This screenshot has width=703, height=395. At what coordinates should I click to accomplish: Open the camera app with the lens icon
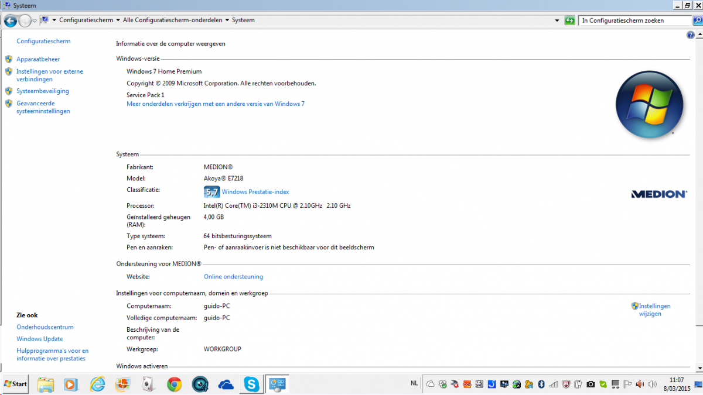200,384
